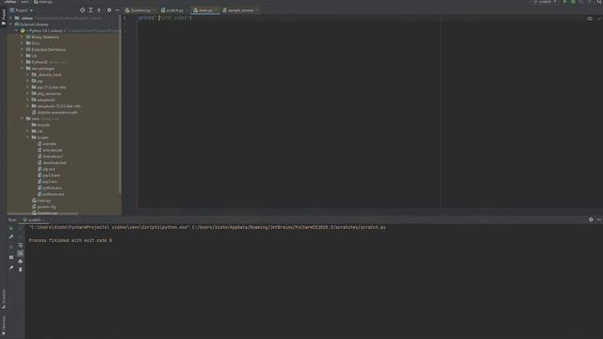The width and height of the screenshot is (603, 339).
Task: Click the green Rerun icon in Run panel
Action: 11,228
